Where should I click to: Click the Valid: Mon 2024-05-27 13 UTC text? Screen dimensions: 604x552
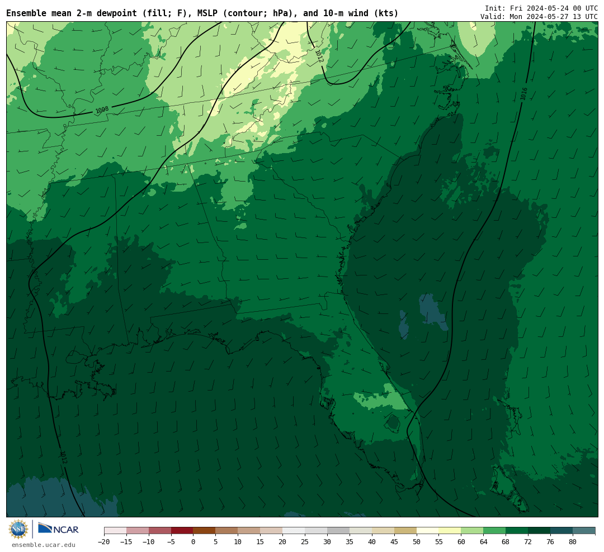click(x=539, y=17)
